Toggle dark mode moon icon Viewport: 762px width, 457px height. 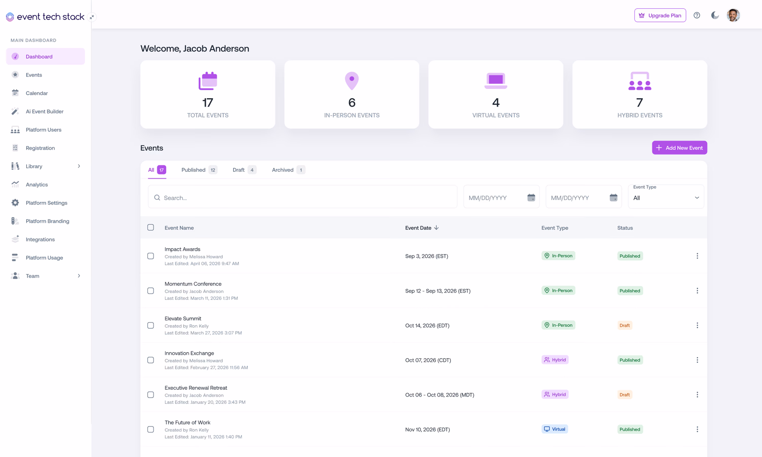coord(715,15)
